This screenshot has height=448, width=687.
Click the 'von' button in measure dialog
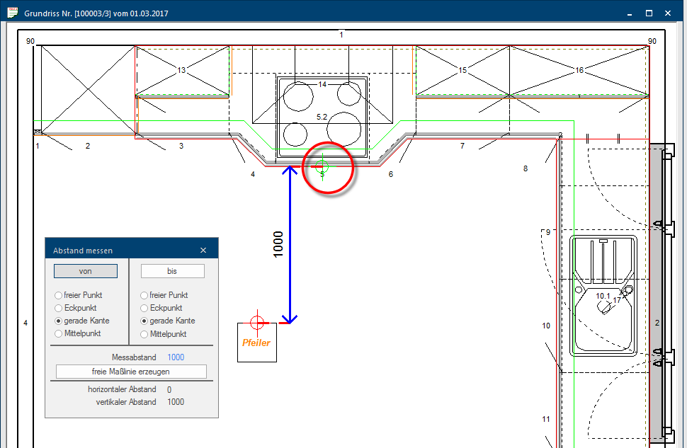86,271
